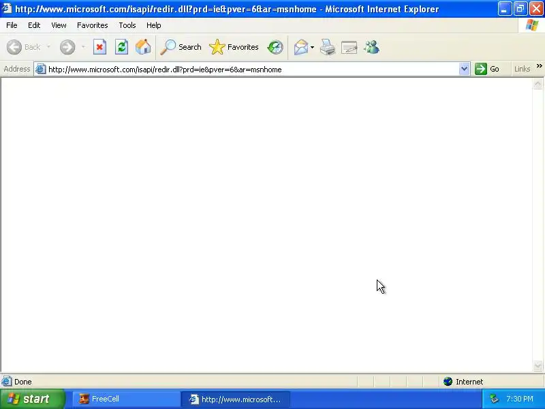
Task: Open the Windows Start menu
Action: (x=33, y=399)
